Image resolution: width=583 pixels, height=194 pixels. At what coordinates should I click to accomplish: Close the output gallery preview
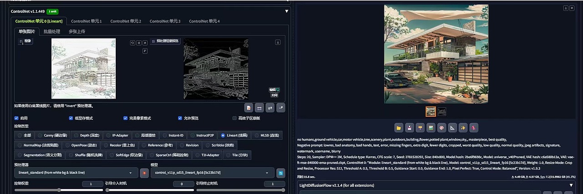click(x=572, y=8)
